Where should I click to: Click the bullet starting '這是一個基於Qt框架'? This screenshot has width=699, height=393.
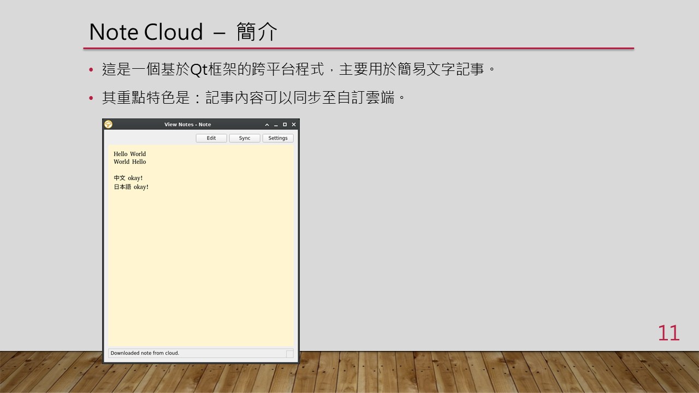(299, 69)
